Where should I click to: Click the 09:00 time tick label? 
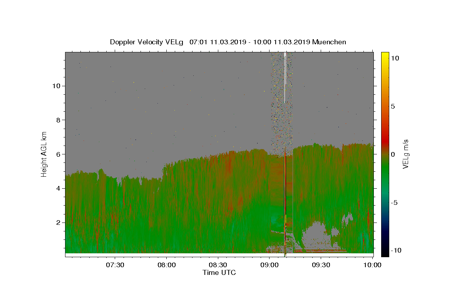click(x=269, y=265)
